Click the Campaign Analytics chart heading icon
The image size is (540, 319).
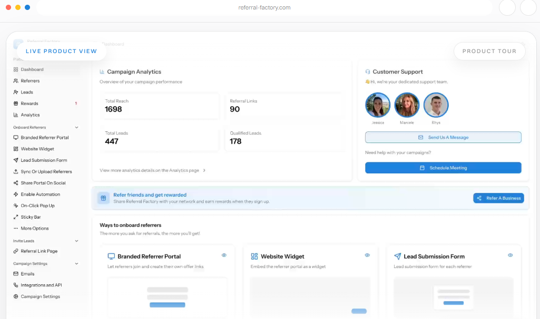click(102, 72)
